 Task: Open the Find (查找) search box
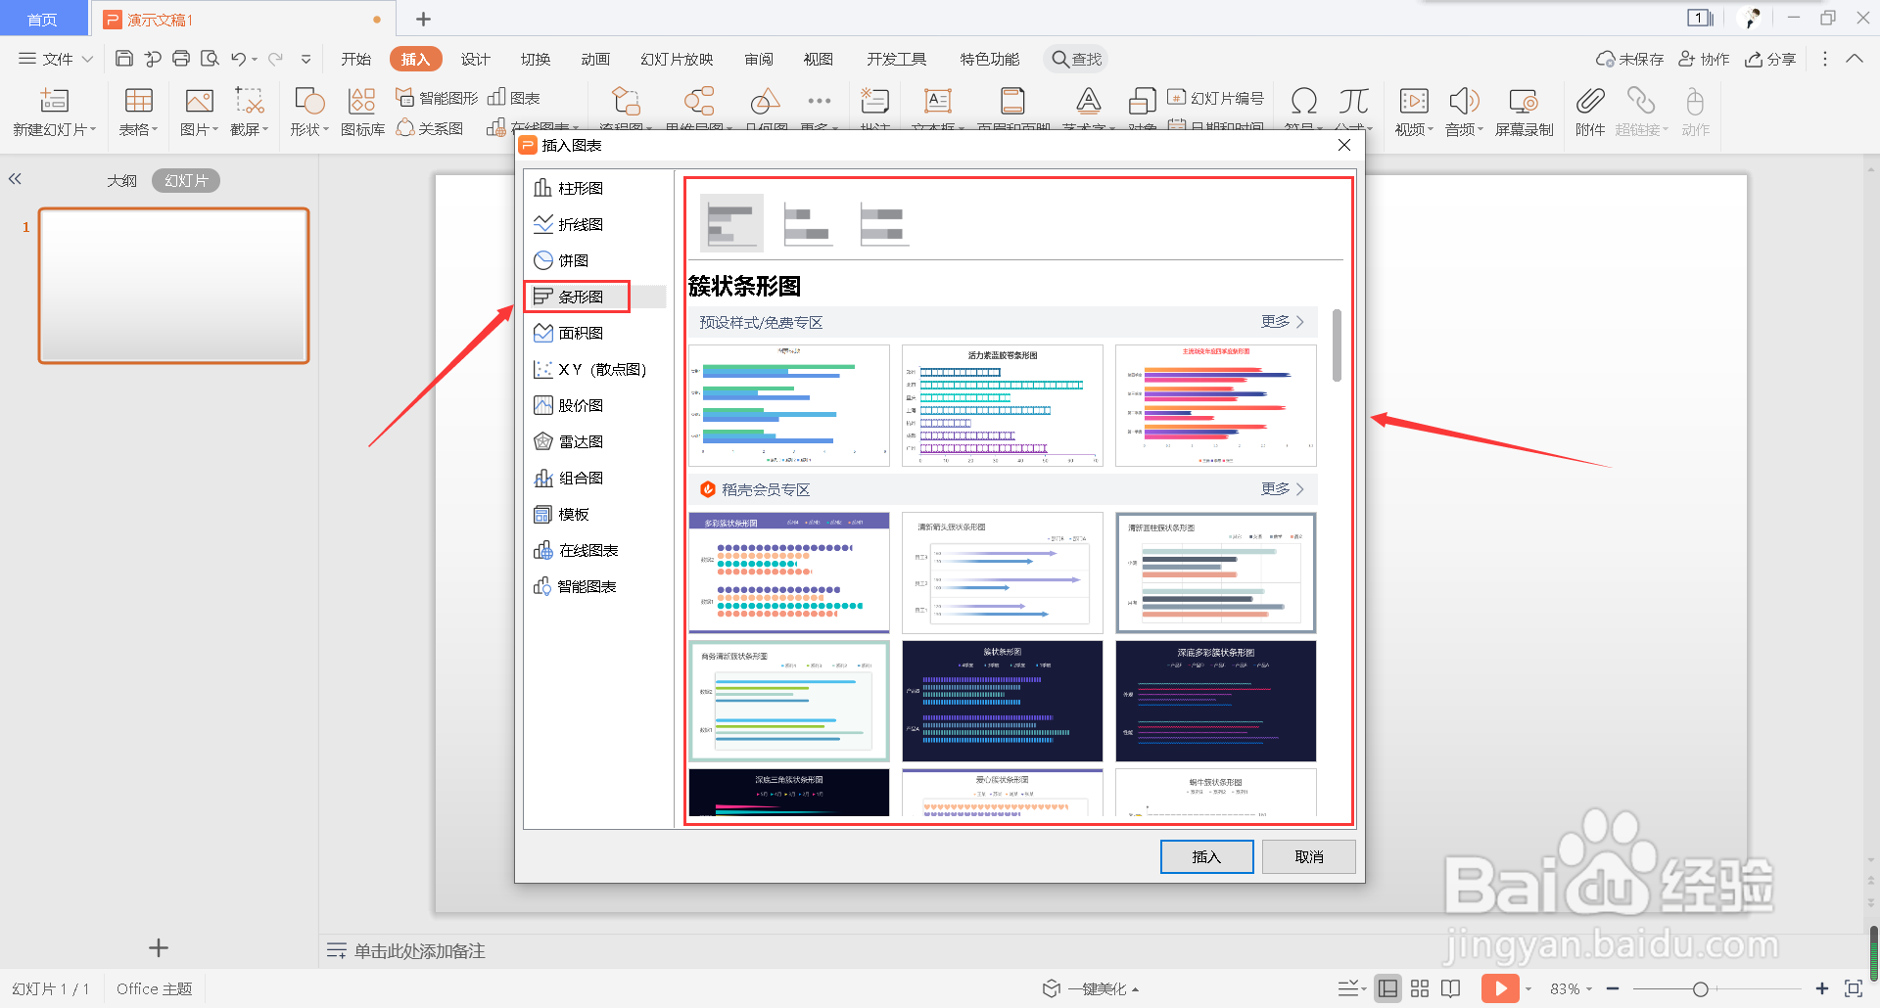[1076, 59]
